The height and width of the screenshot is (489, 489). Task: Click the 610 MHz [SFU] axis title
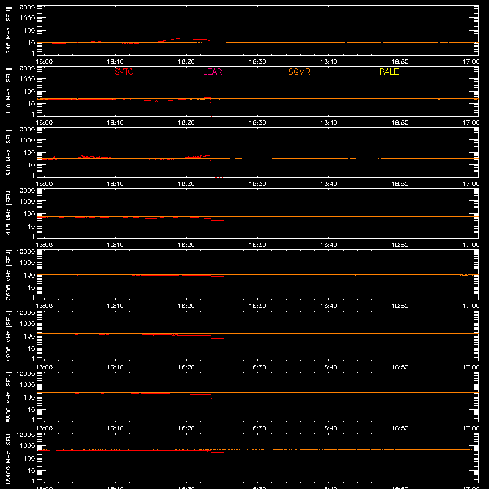(9, 152)
